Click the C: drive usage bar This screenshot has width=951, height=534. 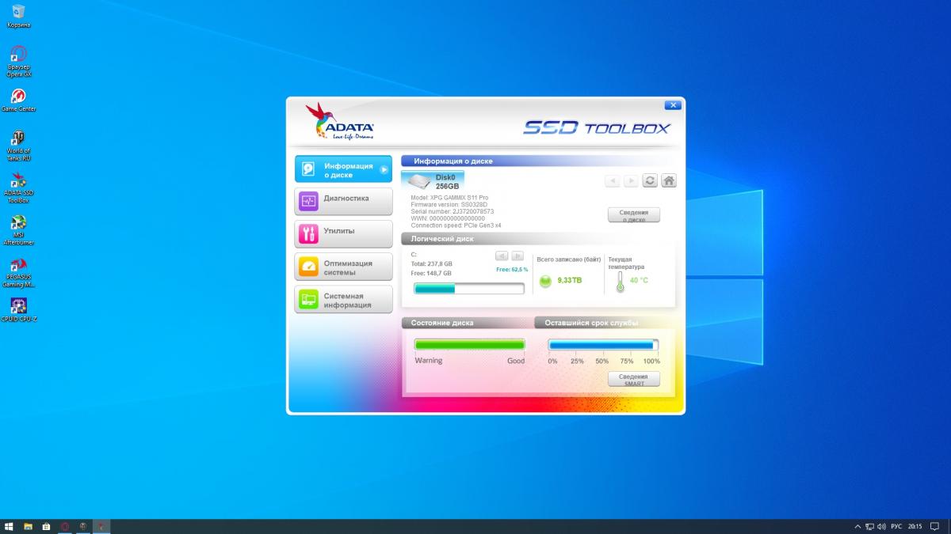click(x=469, y=289)
